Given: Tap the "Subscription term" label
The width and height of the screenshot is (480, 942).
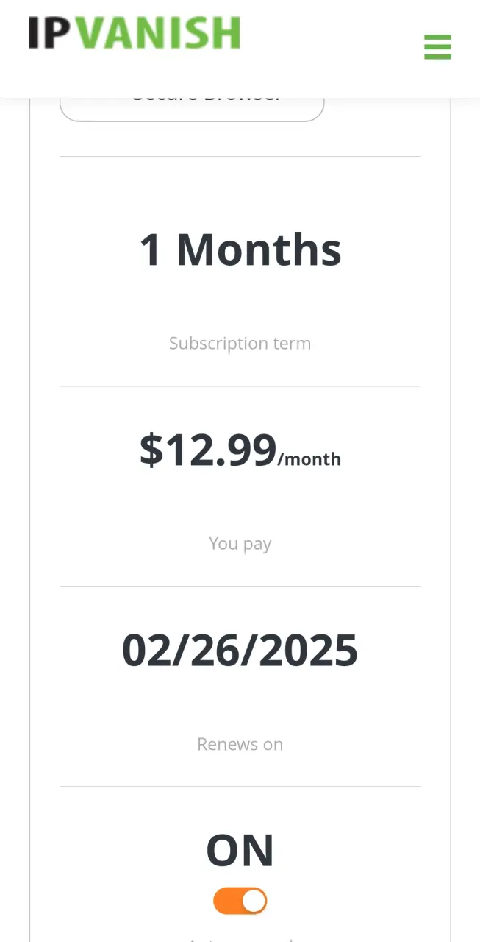Looking at the screenshot, I should [x=240, y=343].
